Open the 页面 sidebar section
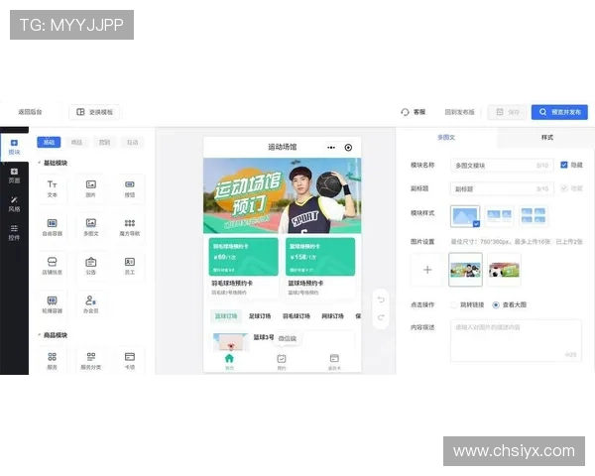Viewport: 595px width, 476px height. (x=14, y=176)
